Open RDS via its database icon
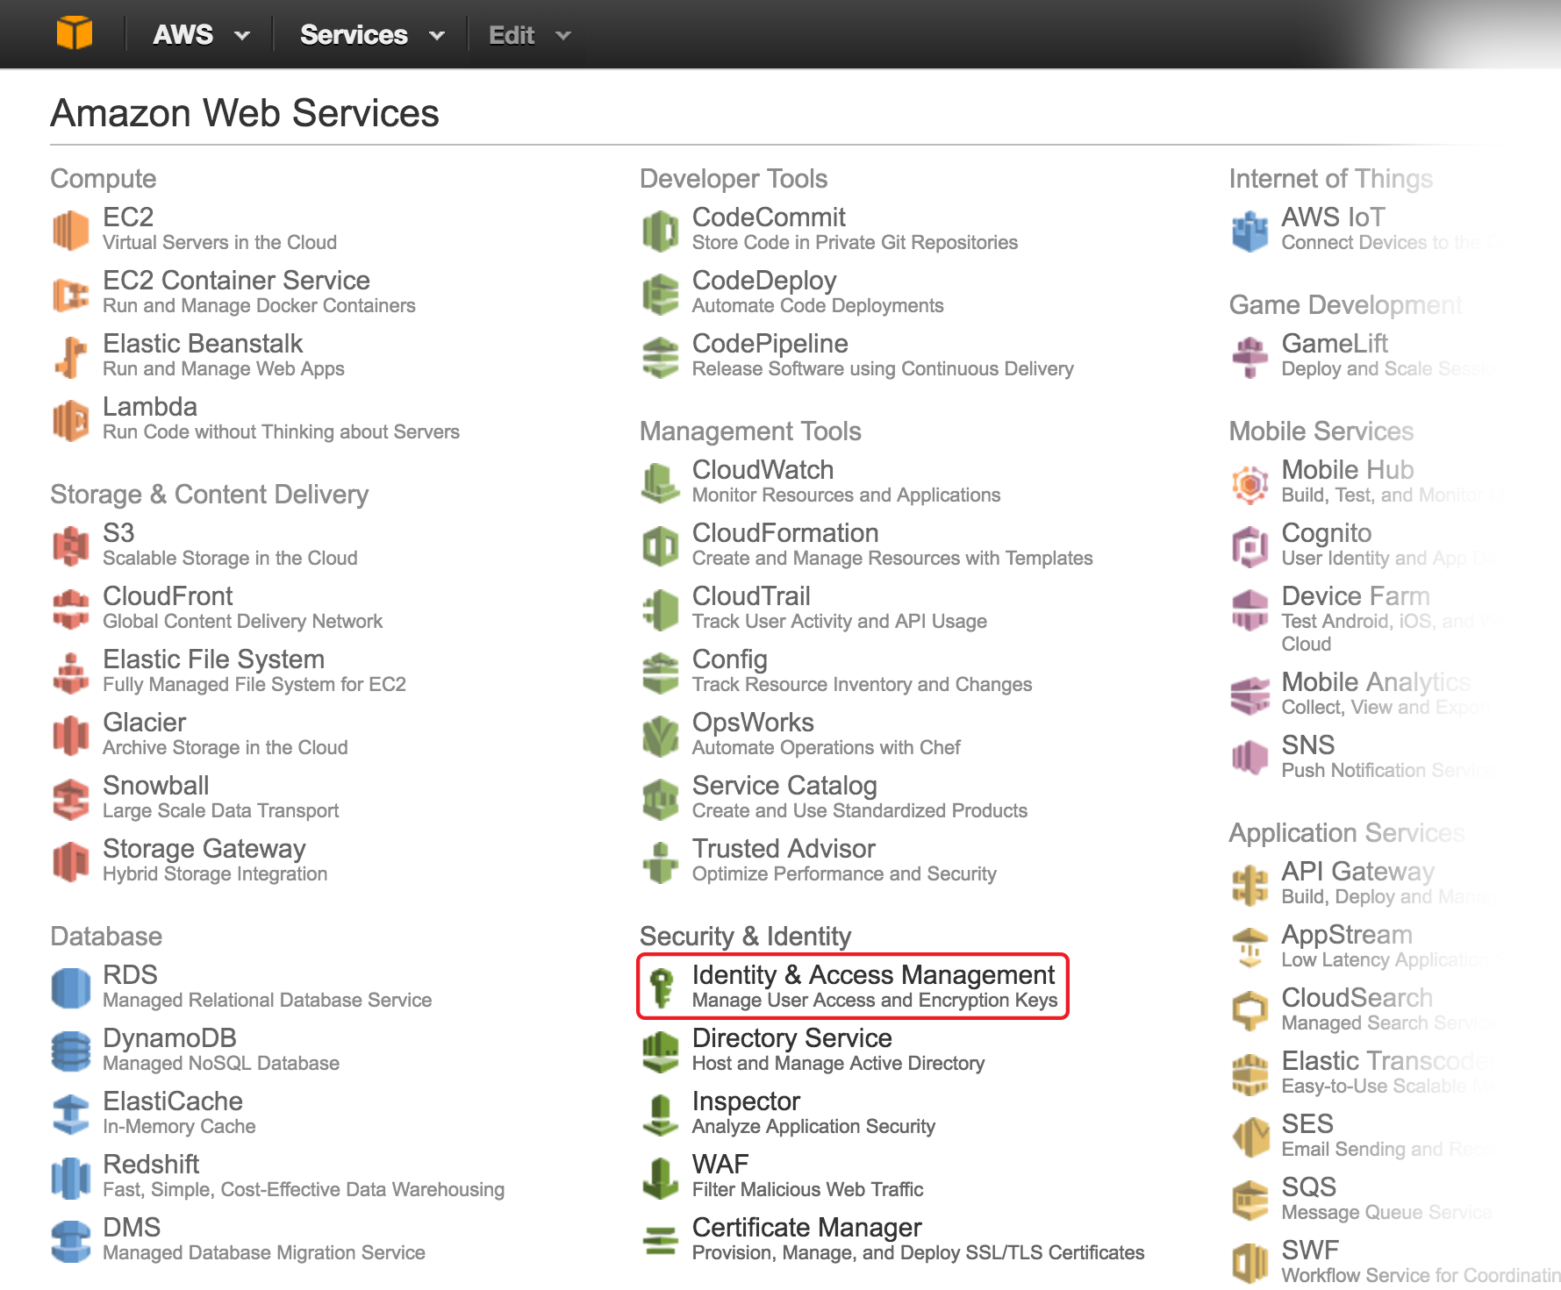The height and width of the screenshot is (1290, 1561). 70,987
